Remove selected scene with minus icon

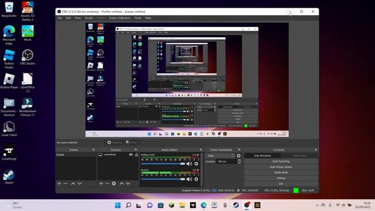pyautogui.click(x=66, y=183)
